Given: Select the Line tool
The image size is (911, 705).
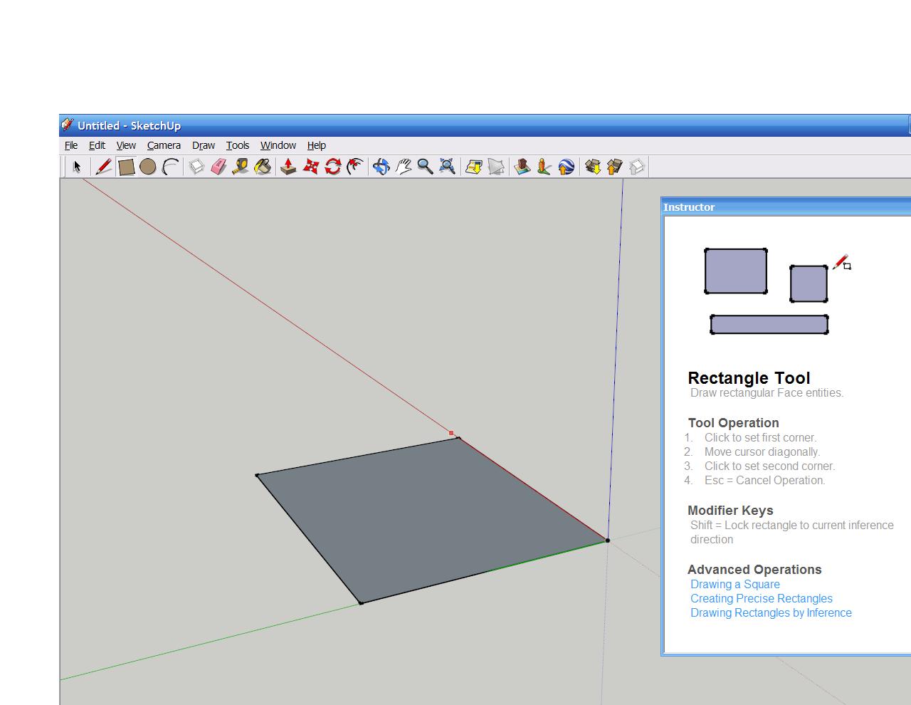Looking at the screenshot, I should pos(103,167).
